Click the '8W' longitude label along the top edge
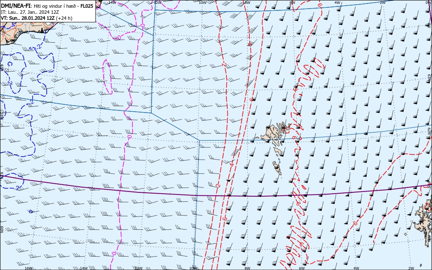The height and width of the screenshot is (270, 432). click(x=248, y=2)
